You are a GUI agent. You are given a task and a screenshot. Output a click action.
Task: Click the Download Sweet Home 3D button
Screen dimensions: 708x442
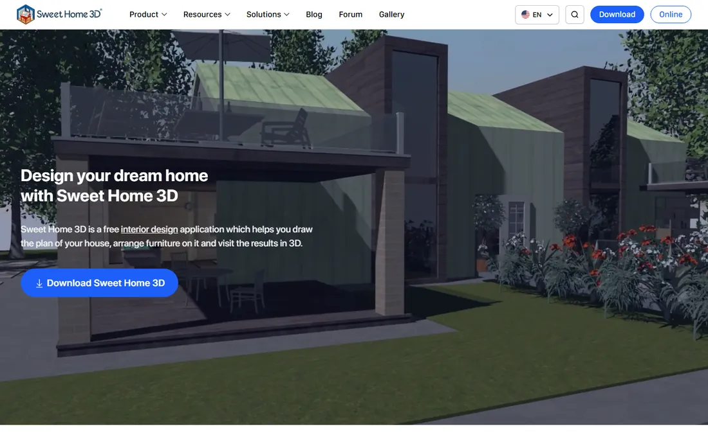coord(99,283)
